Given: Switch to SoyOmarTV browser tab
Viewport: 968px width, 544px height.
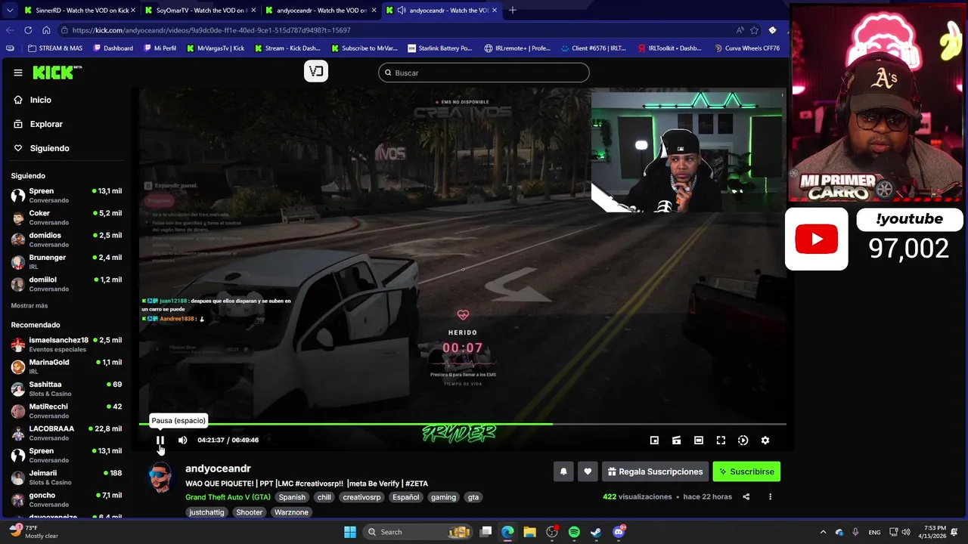Looking at the screenshot, I should point(200,11).
